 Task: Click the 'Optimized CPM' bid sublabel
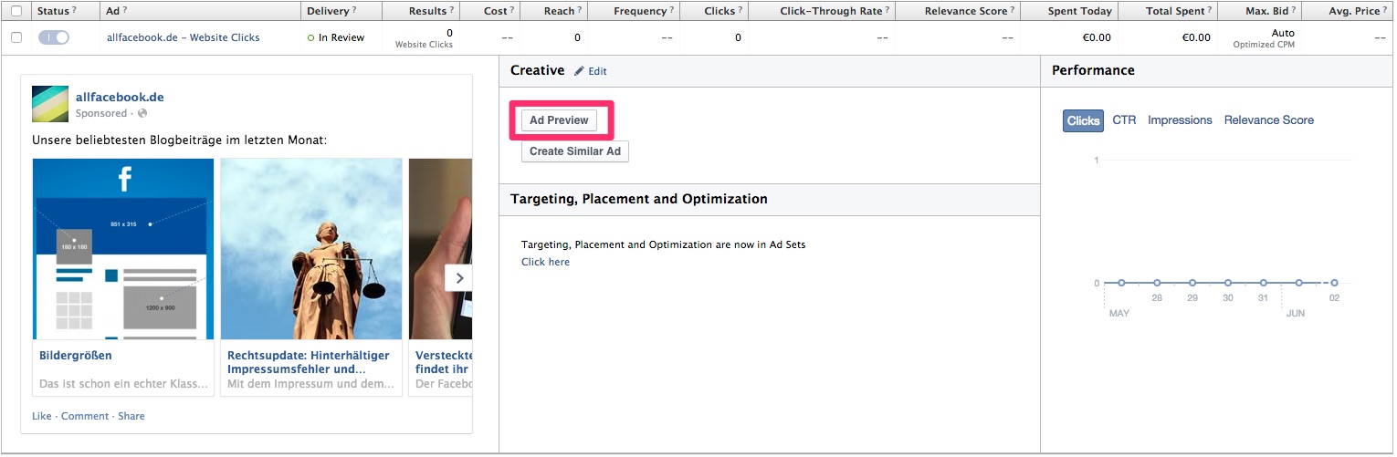pyautogui.click(x=1264, y=45)
